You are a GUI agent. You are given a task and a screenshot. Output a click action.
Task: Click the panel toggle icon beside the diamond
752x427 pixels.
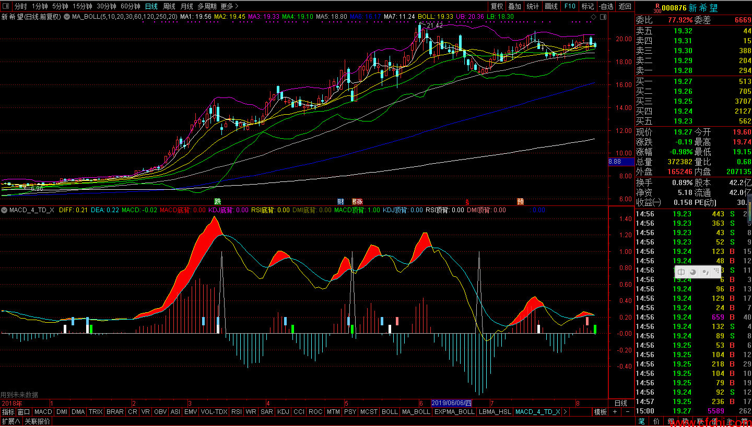(602, 17)
